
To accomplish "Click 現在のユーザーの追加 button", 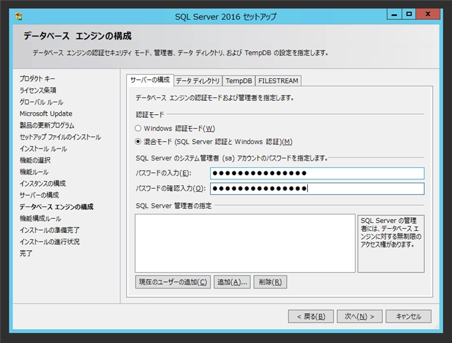I will 173,282.
